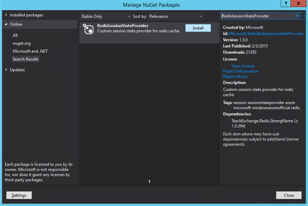The width and height of the screenshot is (308, 206).
Task: Collapse the Online section
Action: [x=6, y=24]
